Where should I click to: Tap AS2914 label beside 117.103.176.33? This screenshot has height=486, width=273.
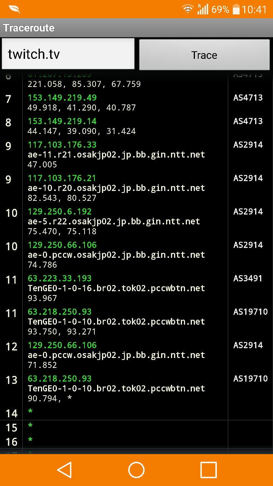pyautogui.click(x=248, y=145)
